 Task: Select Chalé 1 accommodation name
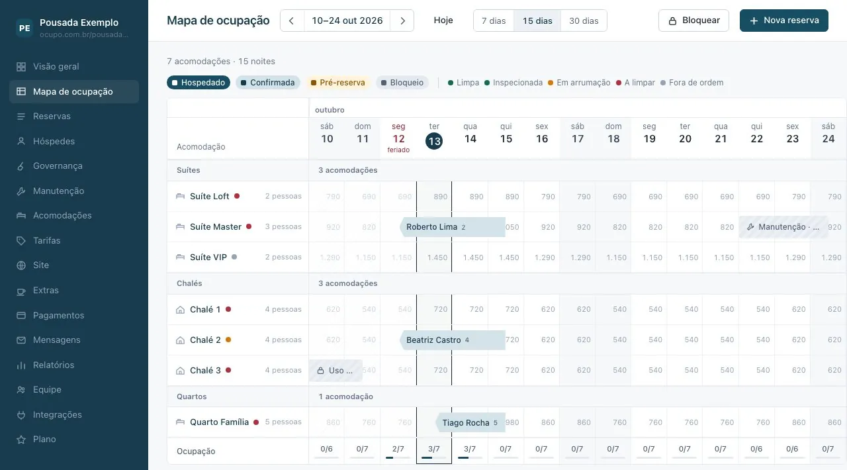click(205, 310)
